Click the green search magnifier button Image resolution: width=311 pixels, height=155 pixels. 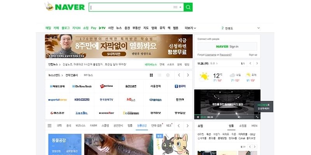pos(188,7)
